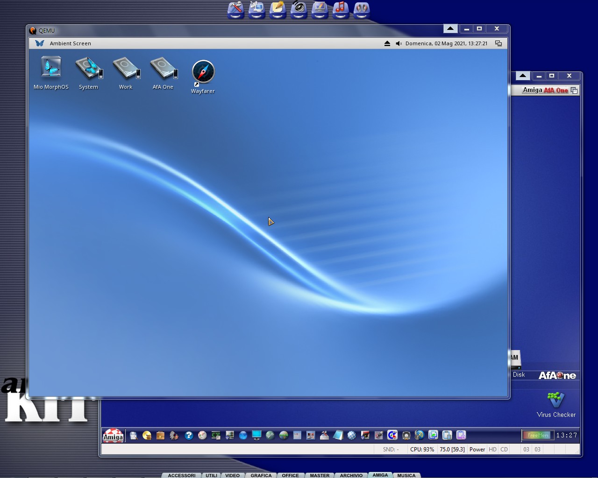Toggle Ambient screen depth gadget
Viewport: 598px width, 478px height.
click(498, 43)
